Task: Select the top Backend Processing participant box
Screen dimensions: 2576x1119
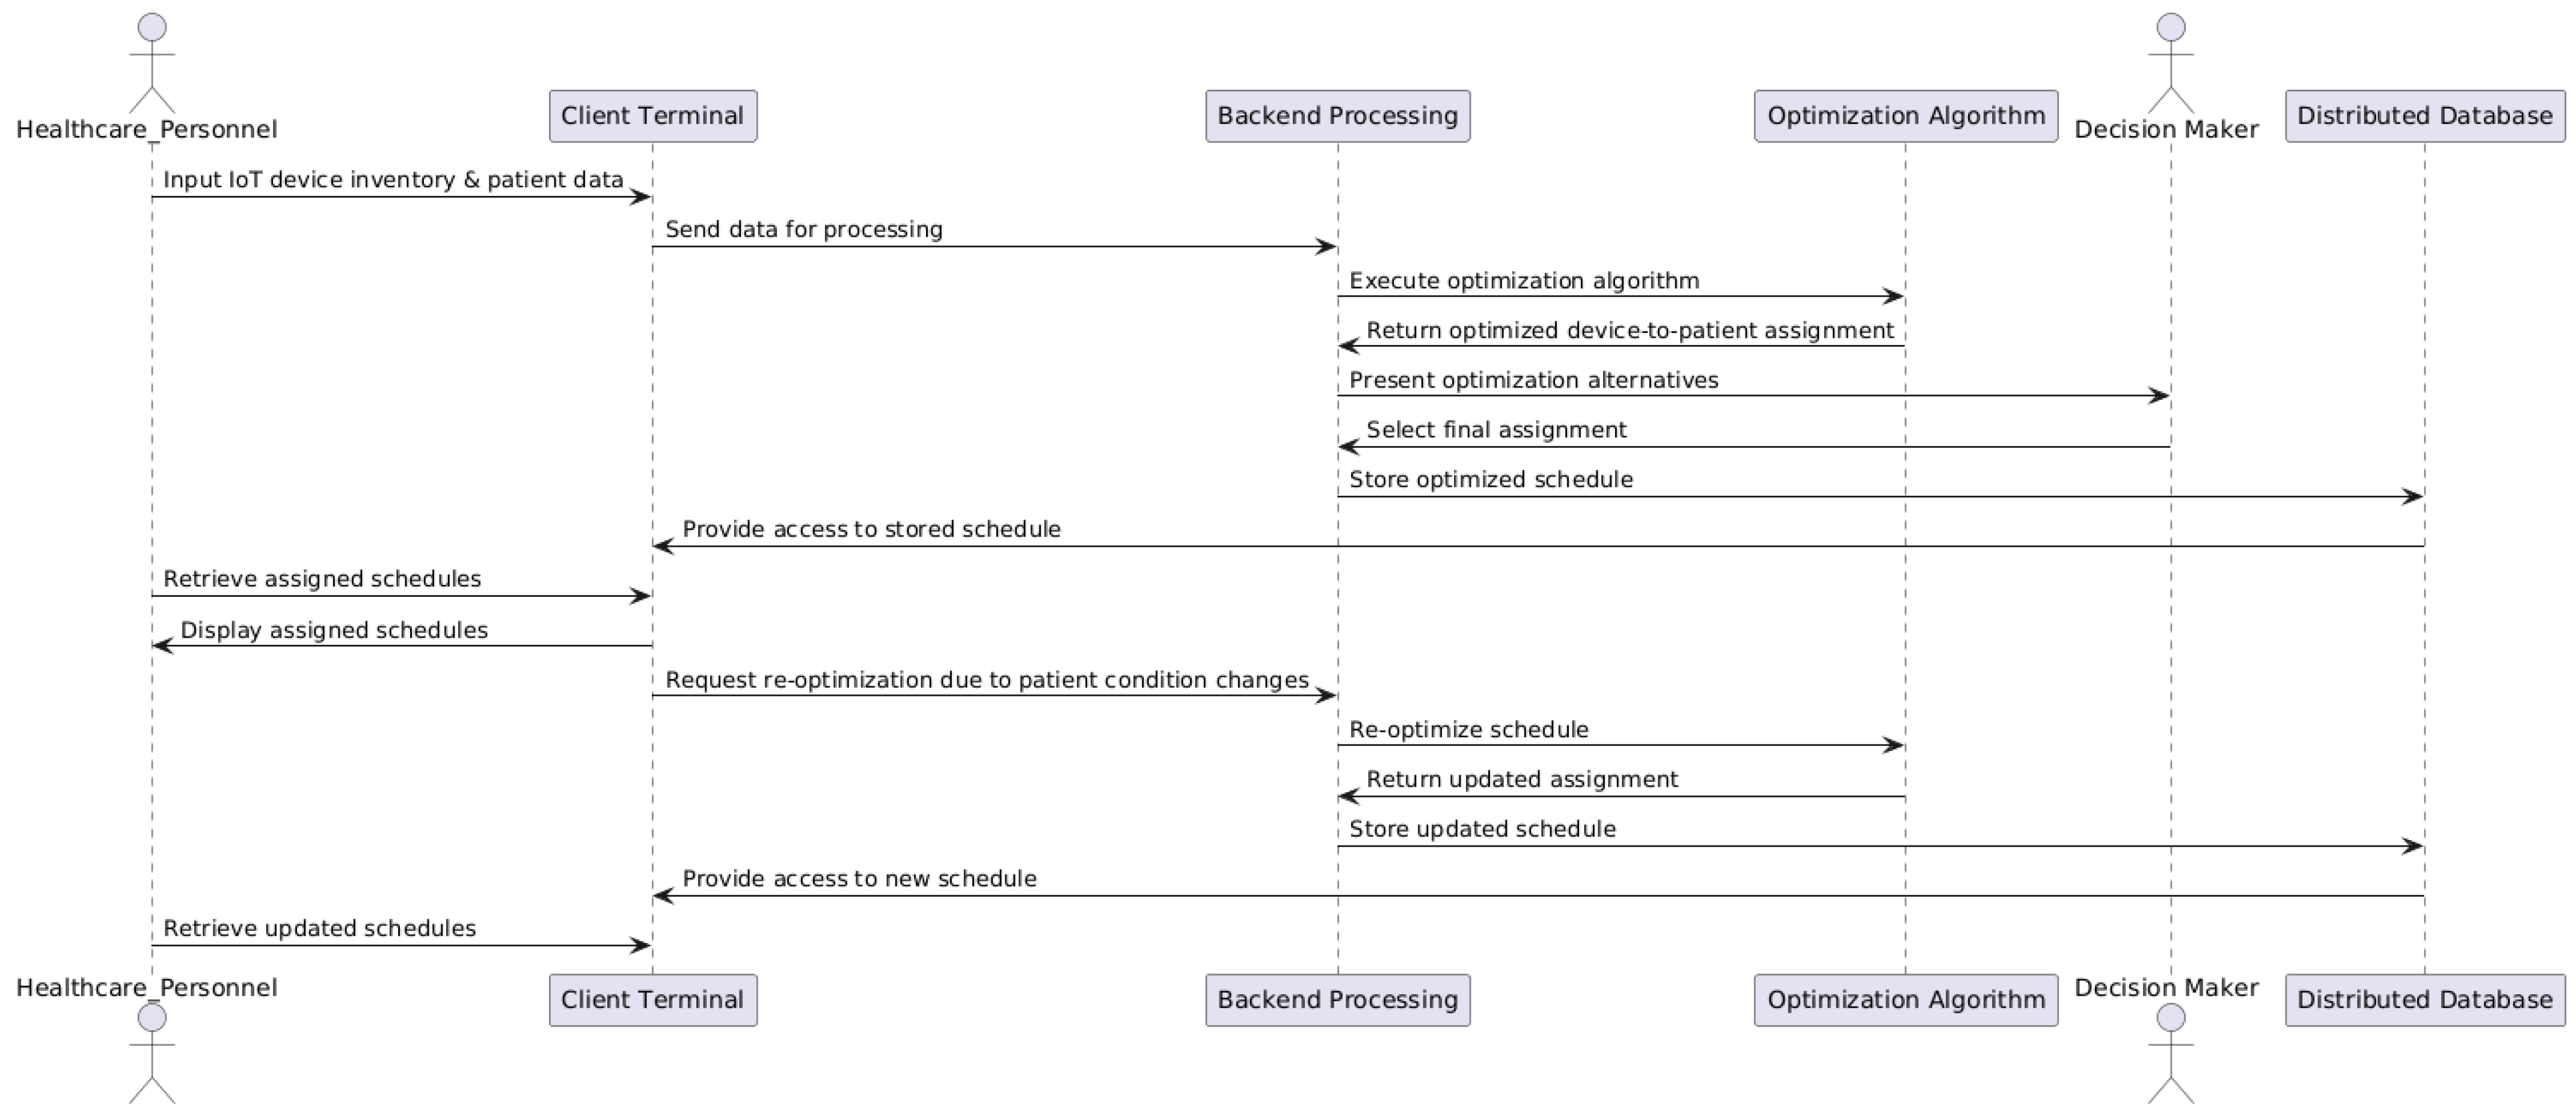Action: click(1337, 116)
